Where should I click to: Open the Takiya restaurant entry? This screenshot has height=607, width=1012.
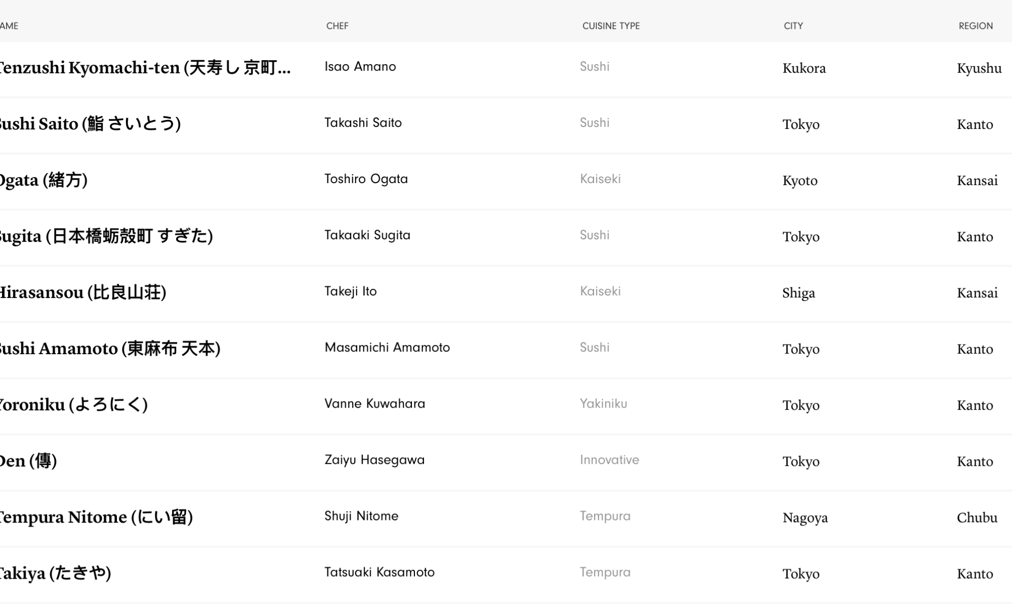55,573
